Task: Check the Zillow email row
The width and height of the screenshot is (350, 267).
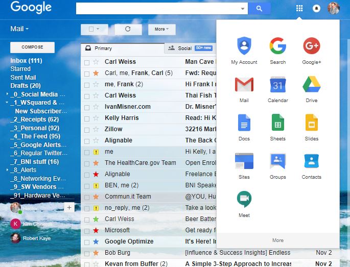Action: pos(87,130)
